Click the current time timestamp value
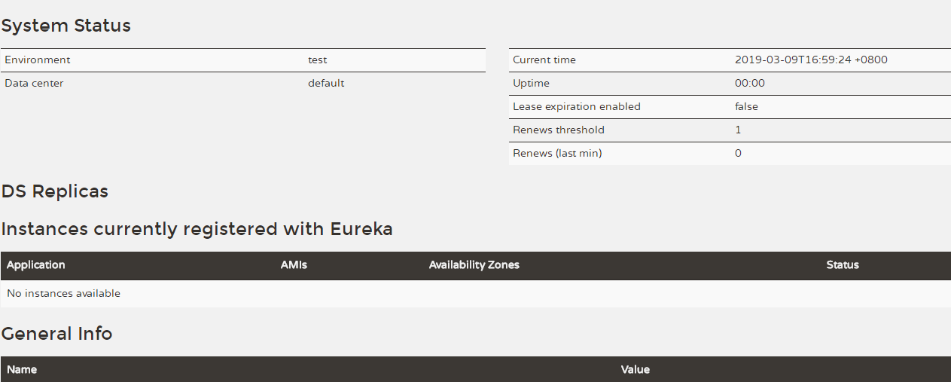 point(811,60)
